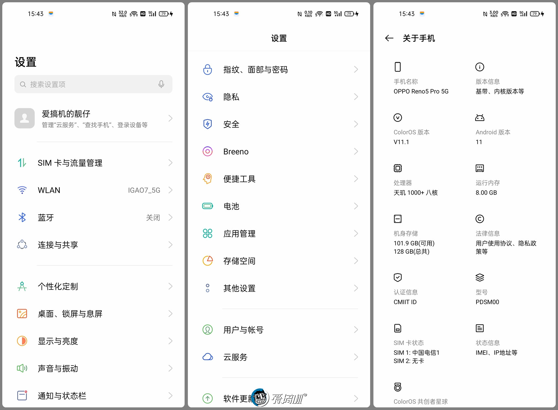Screen dimensions: 558x410
Task: Open the 电池 battery settings icon
Action: (207, 206)
